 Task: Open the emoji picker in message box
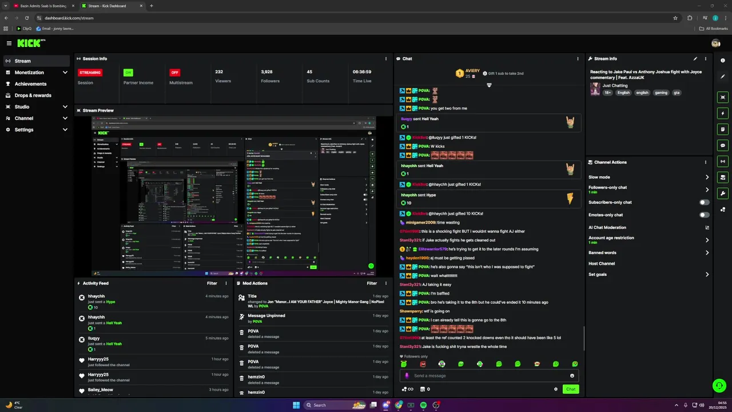tap(572, 375)
